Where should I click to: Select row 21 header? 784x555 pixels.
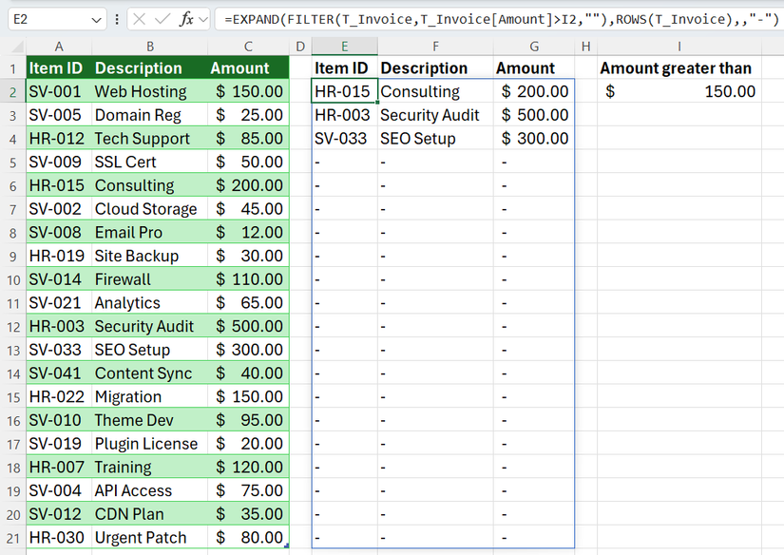(12, 537)
